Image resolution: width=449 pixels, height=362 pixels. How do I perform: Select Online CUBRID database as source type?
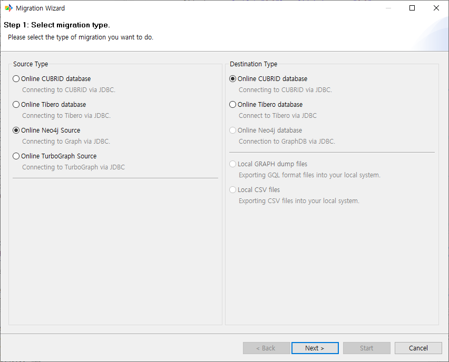[16, 79]
